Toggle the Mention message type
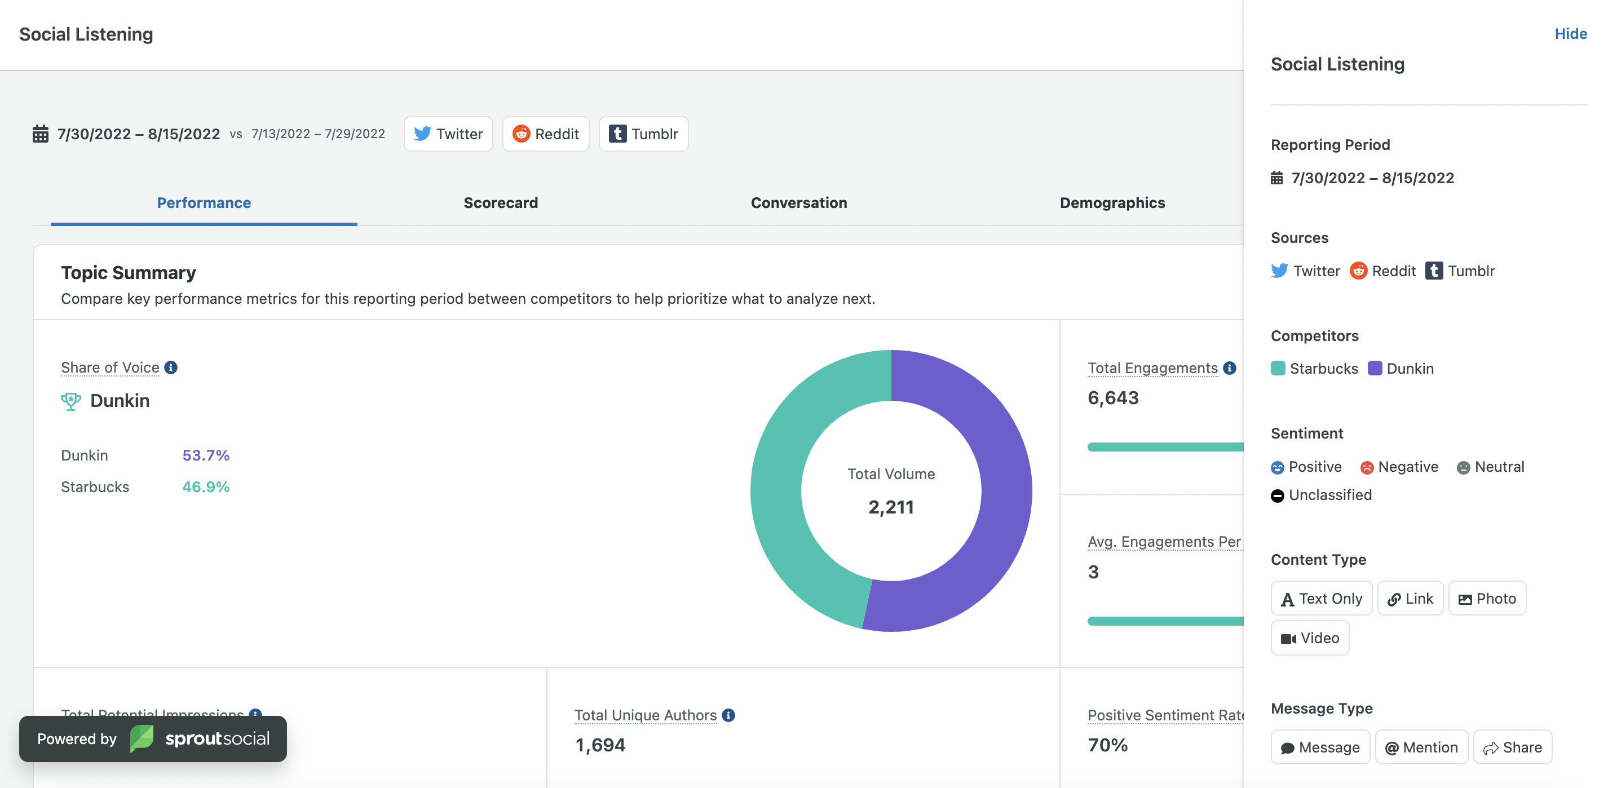This screenshot has height=788, width=1608. [1421, 747]
